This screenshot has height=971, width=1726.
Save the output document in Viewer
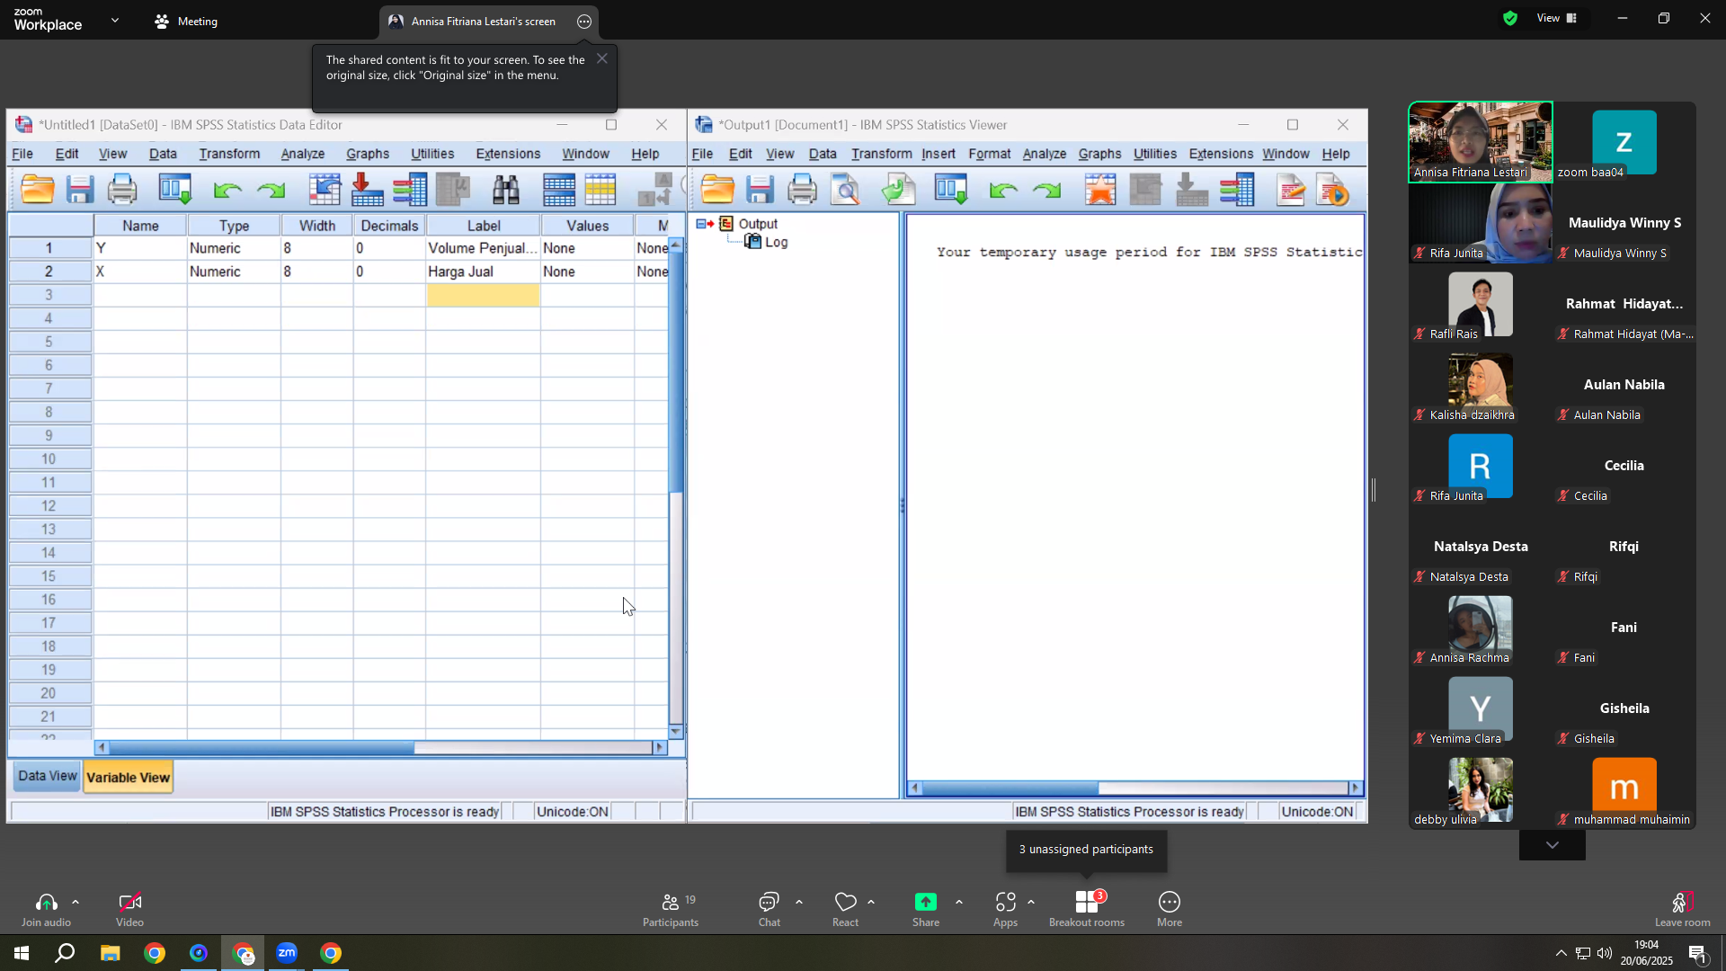point(761,190)
